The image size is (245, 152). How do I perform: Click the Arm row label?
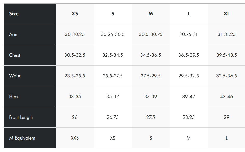(13, 34)
